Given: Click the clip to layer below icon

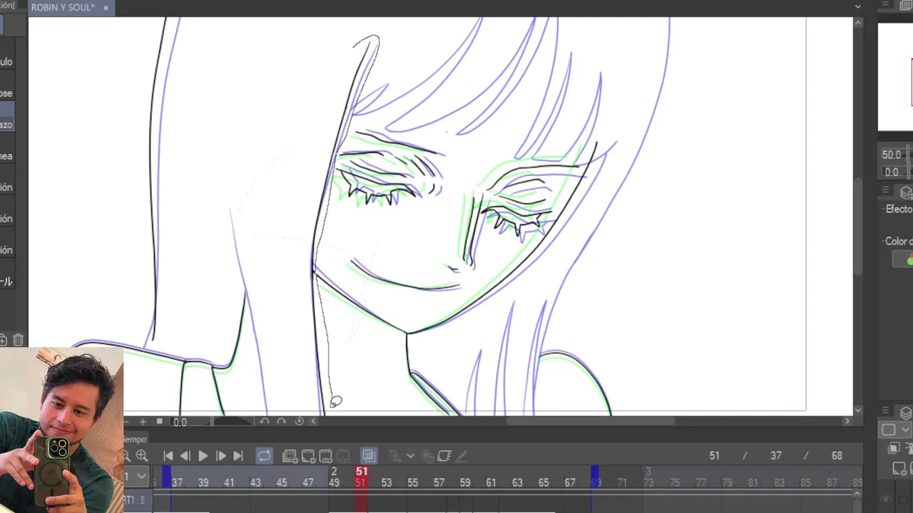Looking at the screenshot, I should pos(894,448).
